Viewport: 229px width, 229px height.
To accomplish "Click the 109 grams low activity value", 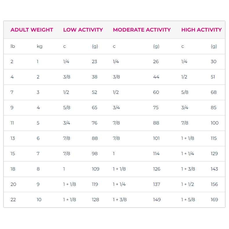I will coord(95,169).
